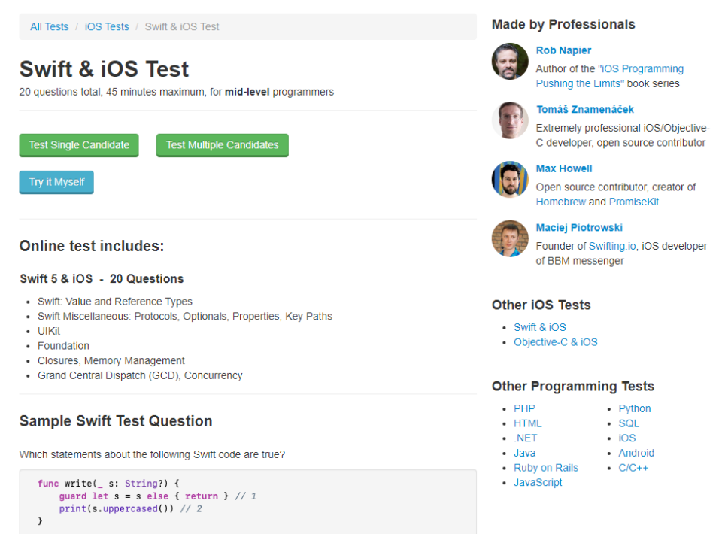Click Maciej Piotrowski's avatar photo

tap(510, 238)
